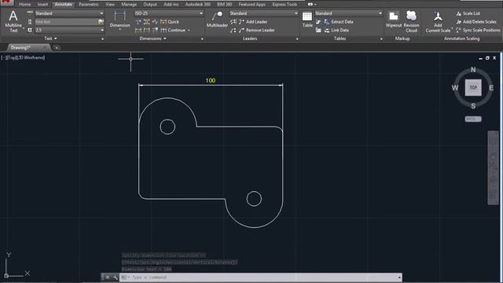This screenshot has height=283, width=503.
Task: Click the Align leaders icon left of Add Leader
Action: 233,22
